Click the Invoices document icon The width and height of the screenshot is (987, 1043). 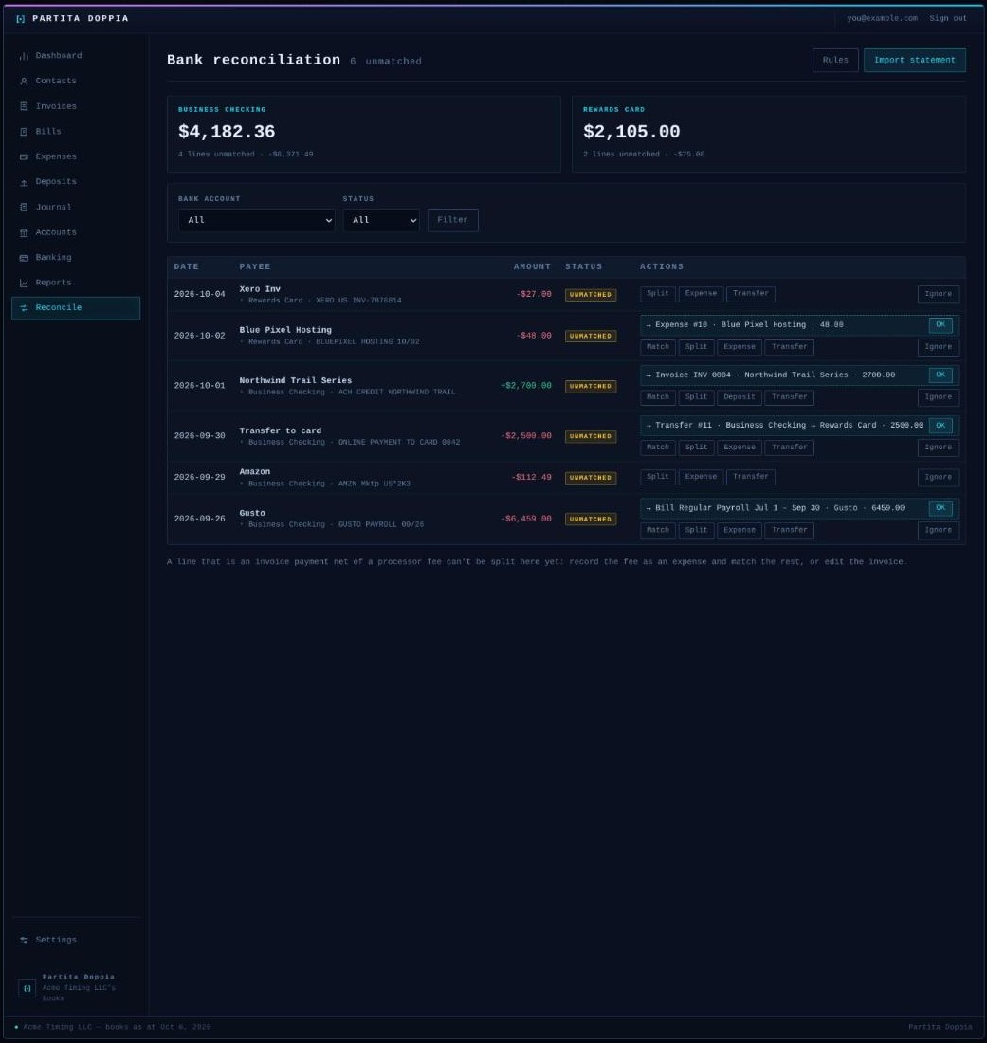pyautogui.click(x=24, y=106)
